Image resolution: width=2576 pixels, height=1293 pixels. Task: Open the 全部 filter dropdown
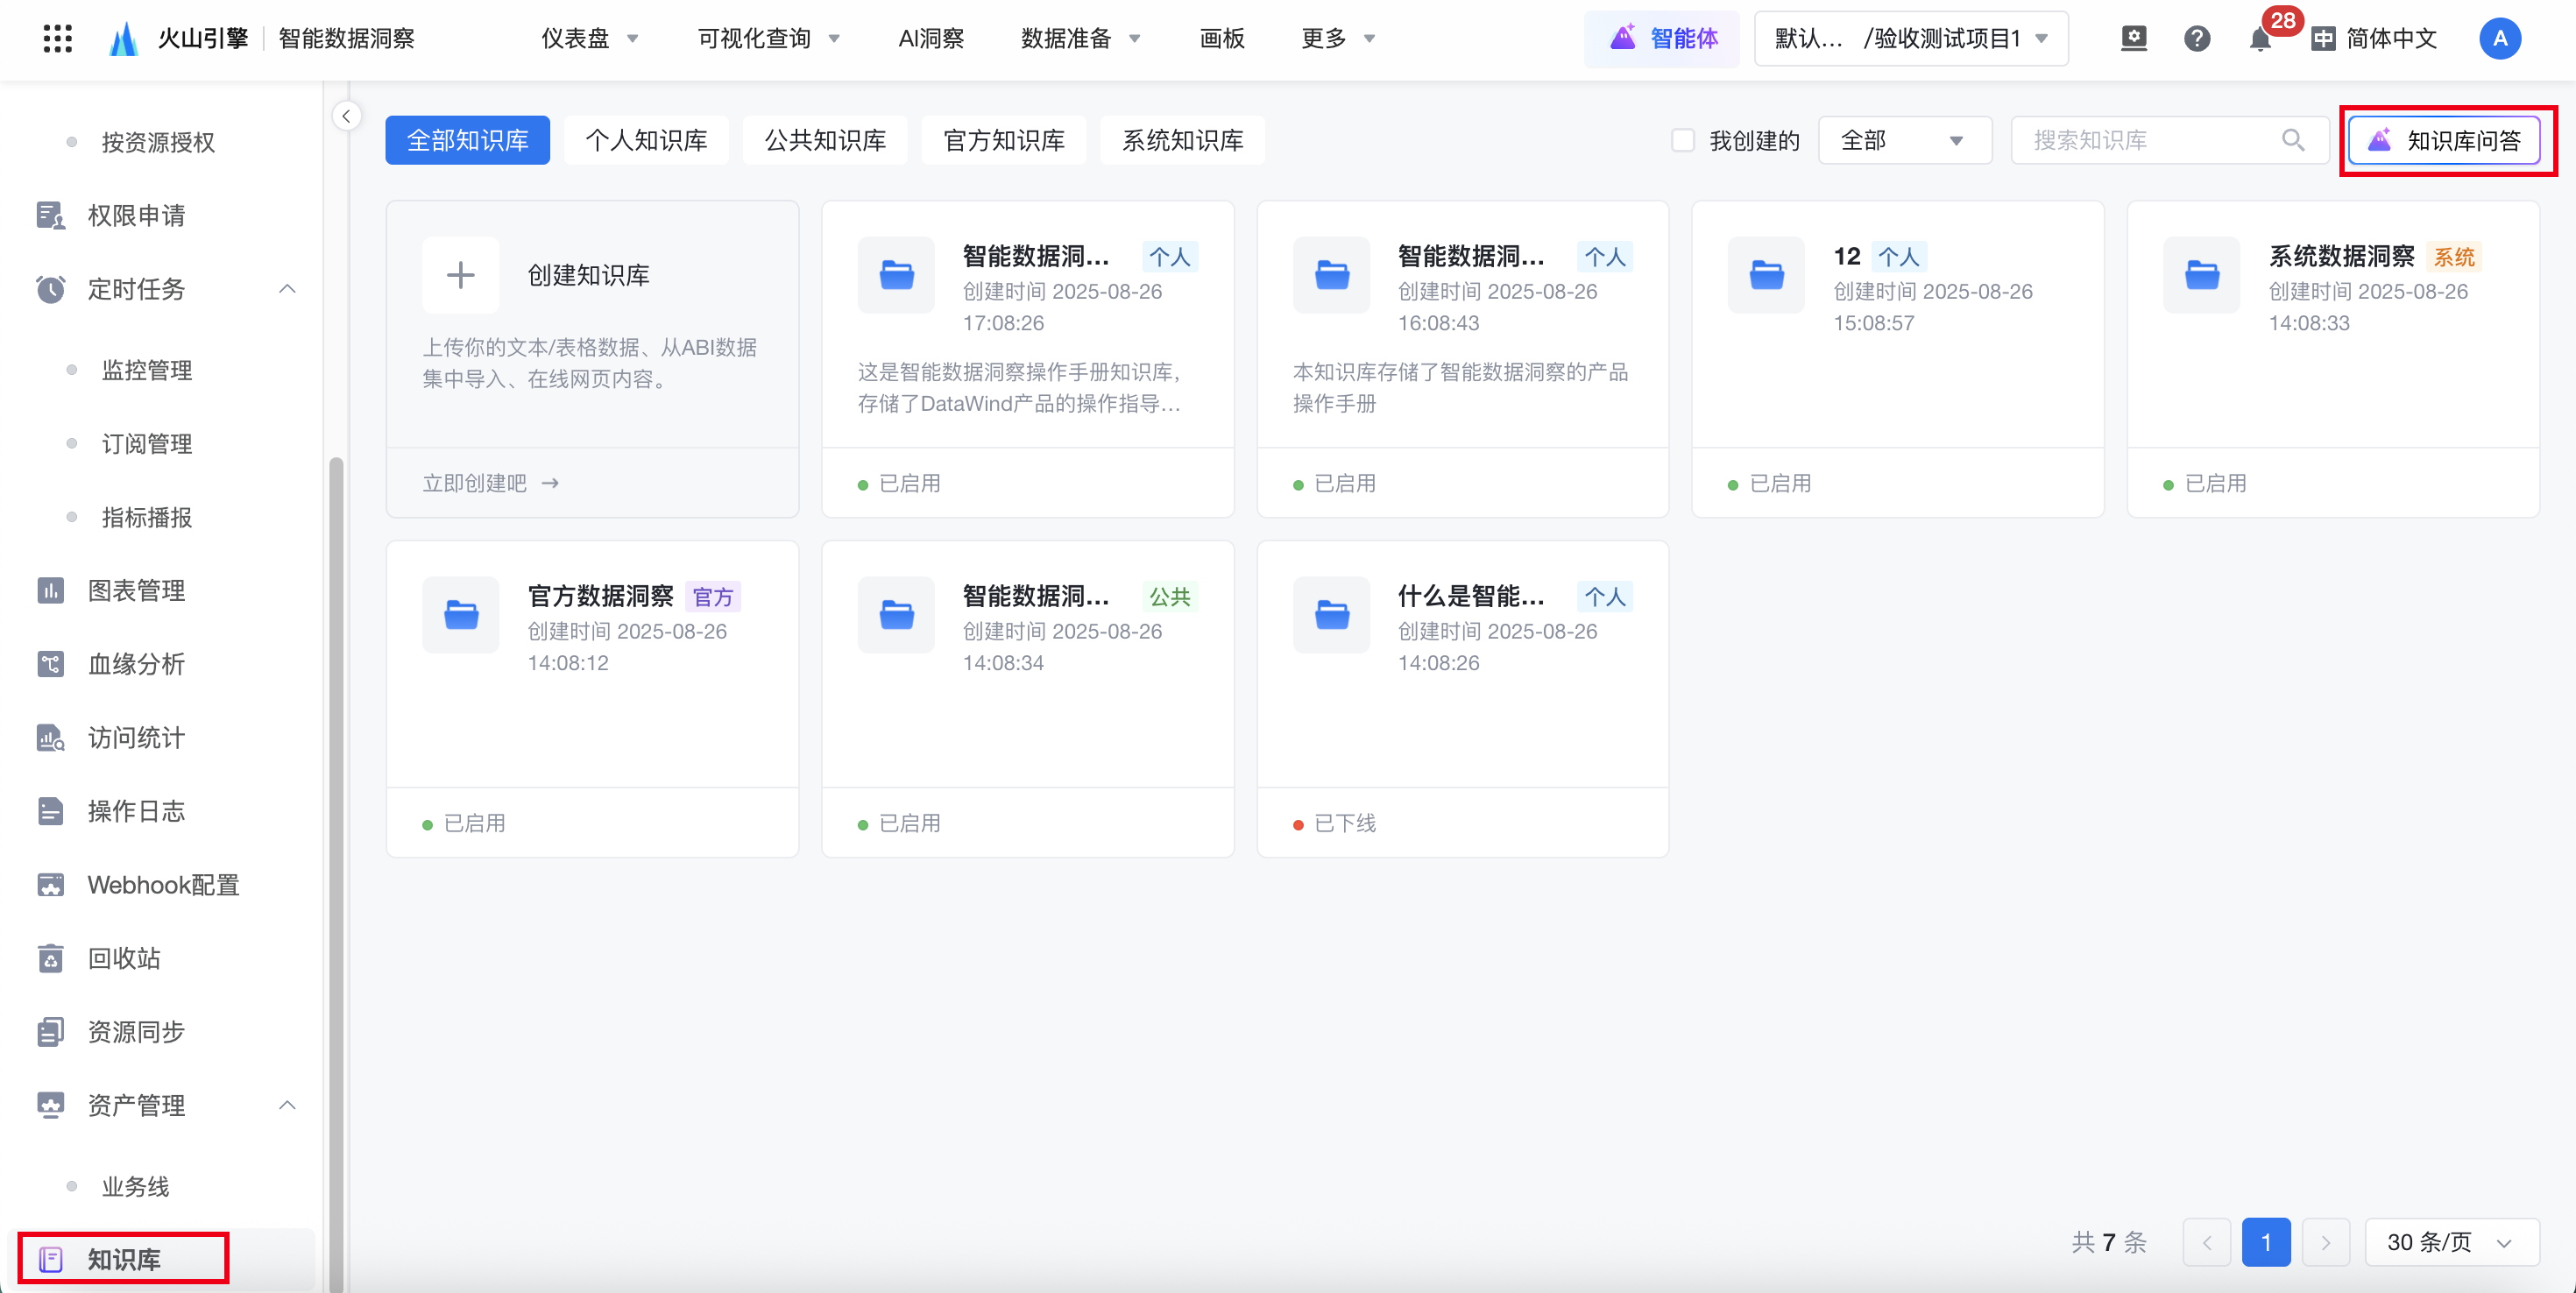tap(1903, 140)
